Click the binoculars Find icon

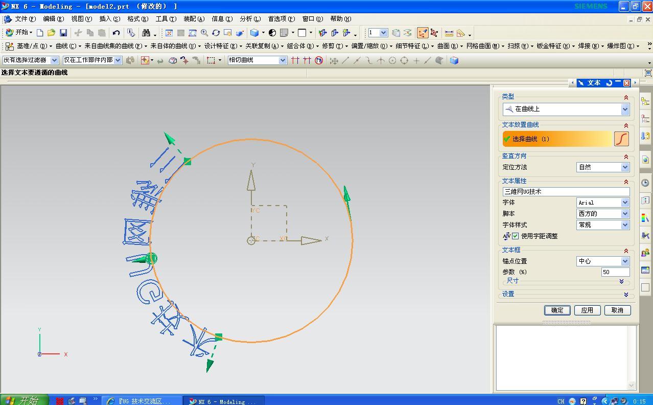click(x=146, y=33)
